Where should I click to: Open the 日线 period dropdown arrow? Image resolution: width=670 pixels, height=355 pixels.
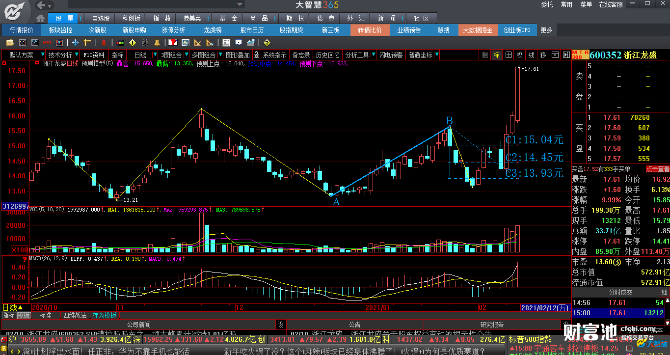pos(155,55)
